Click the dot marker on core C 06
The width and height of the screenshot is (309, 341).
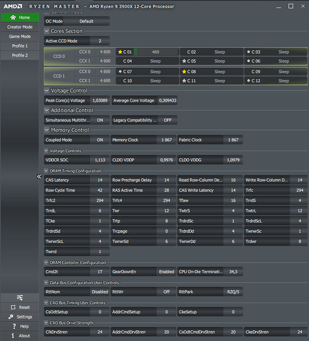click(x=248, y=61)
